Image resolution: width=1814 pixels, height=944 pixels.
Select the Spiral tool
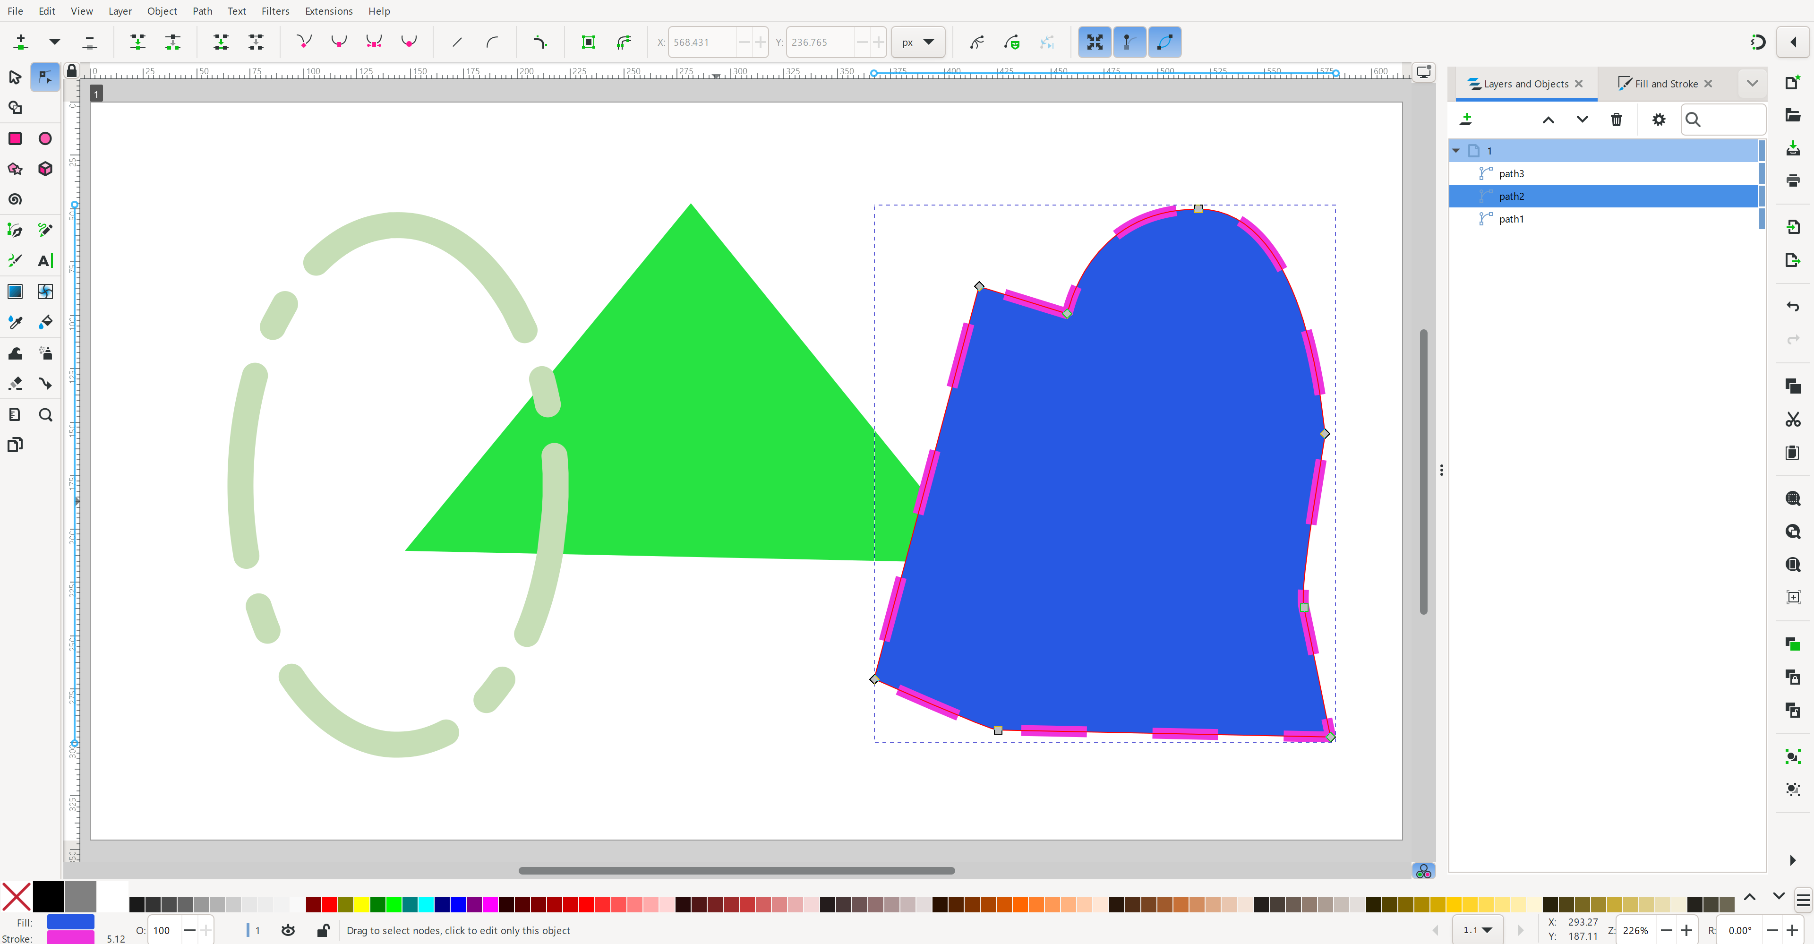point(15,199)
